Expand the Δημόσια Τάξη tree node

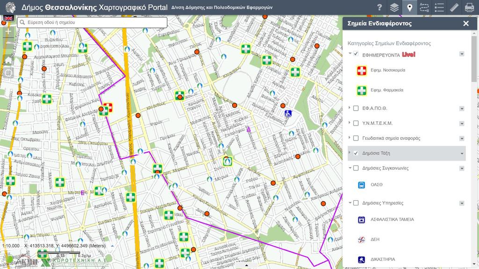tap(349, 153)
